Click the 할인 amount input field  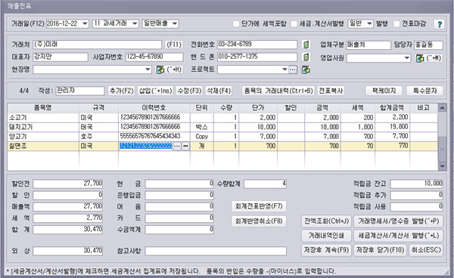tap(68, 195)
